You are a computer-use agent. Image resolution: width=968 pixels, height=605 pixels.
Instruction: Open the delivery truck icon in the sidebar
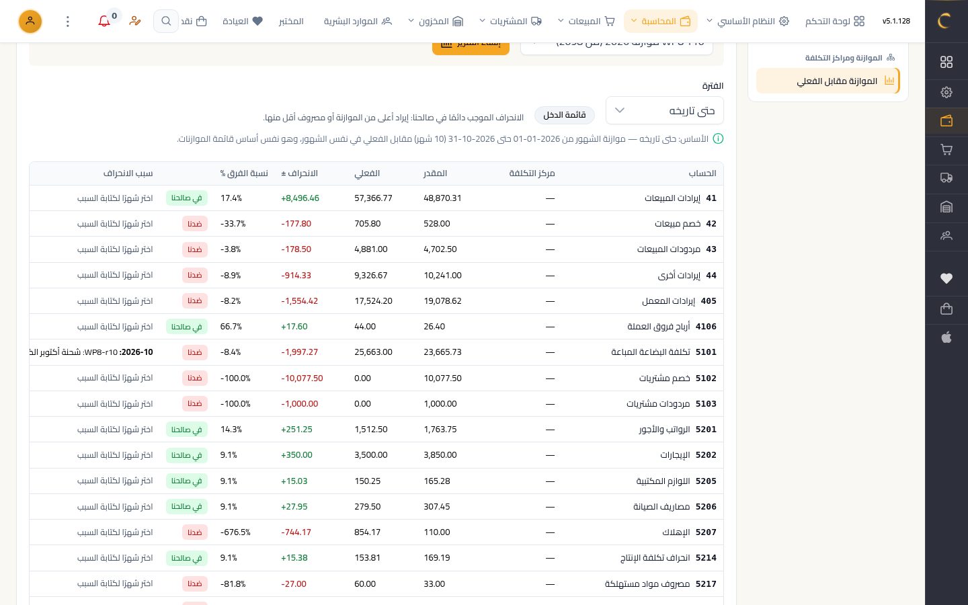point(946,178)
